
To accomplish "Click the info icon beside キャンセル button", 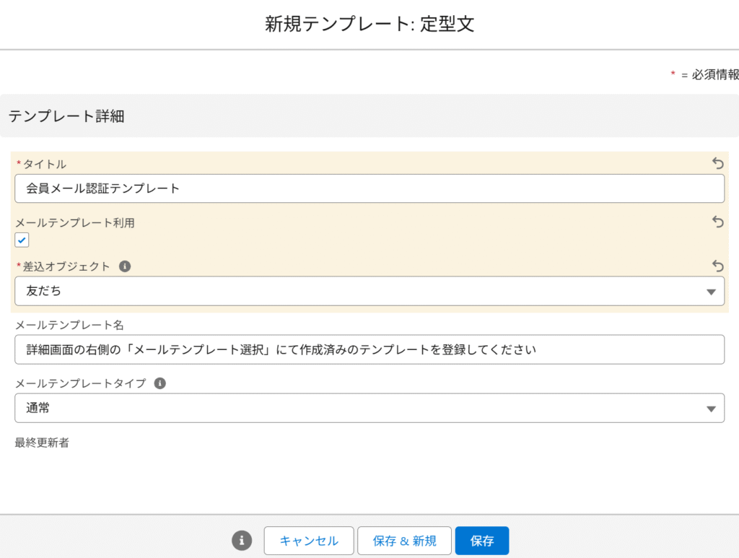I will pos(242,540).
